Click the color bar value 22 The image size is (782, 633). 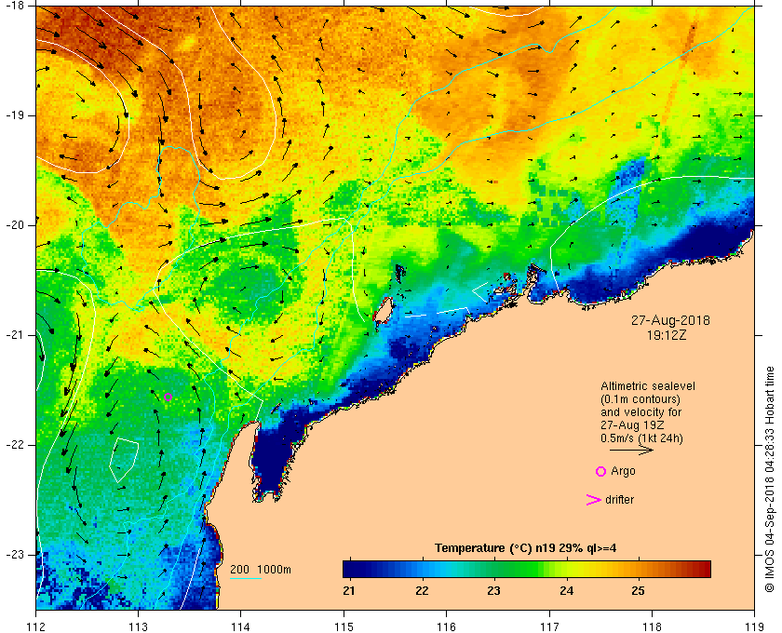pos(422,591)
